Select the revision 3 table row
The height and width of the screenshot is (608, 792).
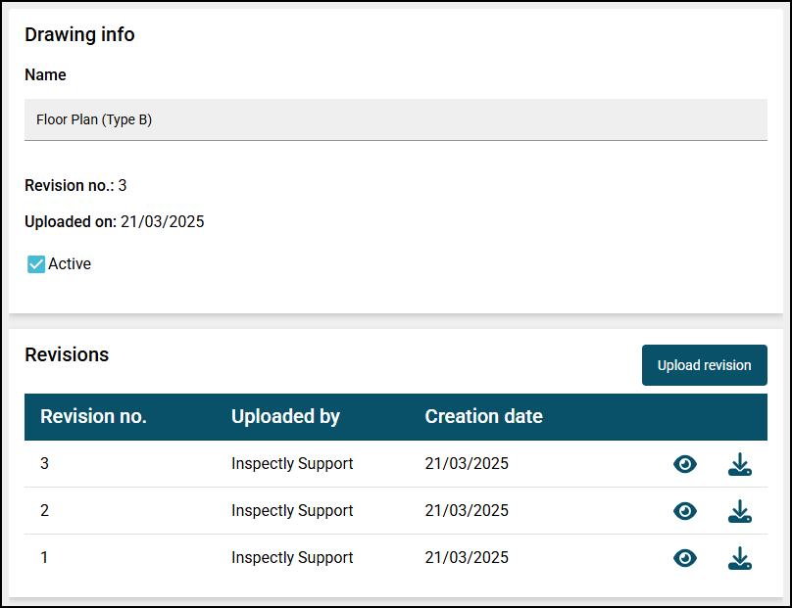click(396, 464)
